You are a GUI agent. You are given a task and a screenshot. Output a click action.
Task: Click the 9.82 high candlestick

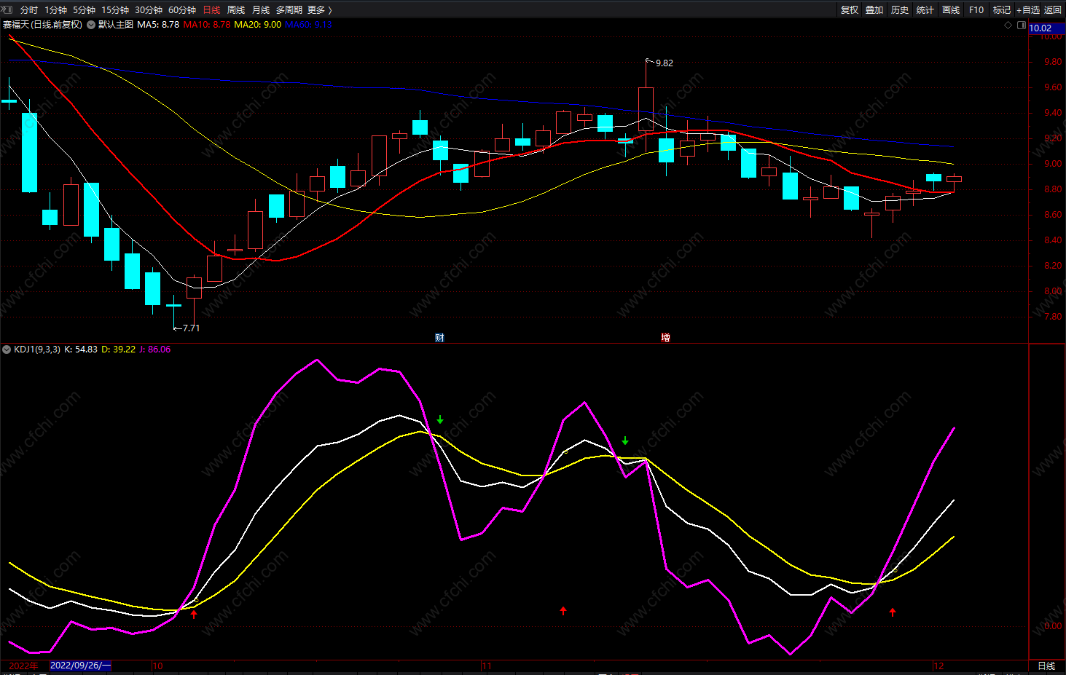(646, 109)
